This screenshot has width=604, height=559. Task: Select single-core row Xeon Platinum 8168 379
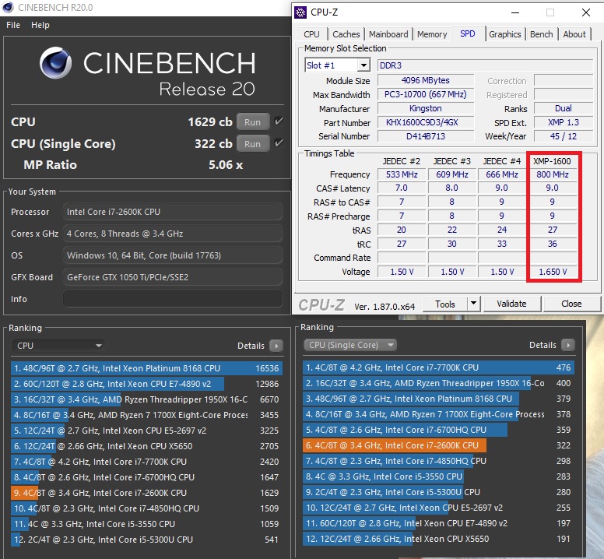(439, 399)
